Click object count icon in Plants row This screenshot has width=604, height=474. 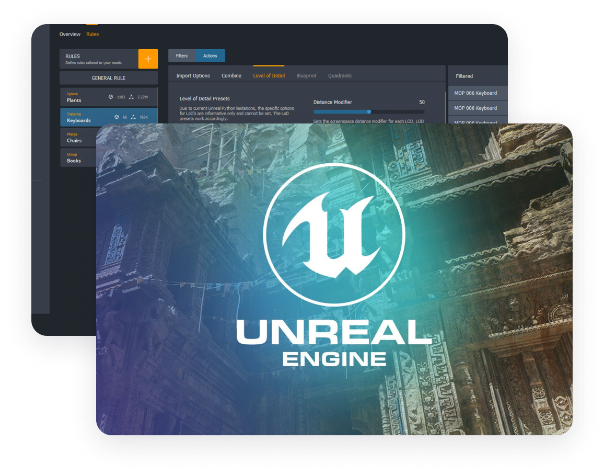tap(111, 97)
